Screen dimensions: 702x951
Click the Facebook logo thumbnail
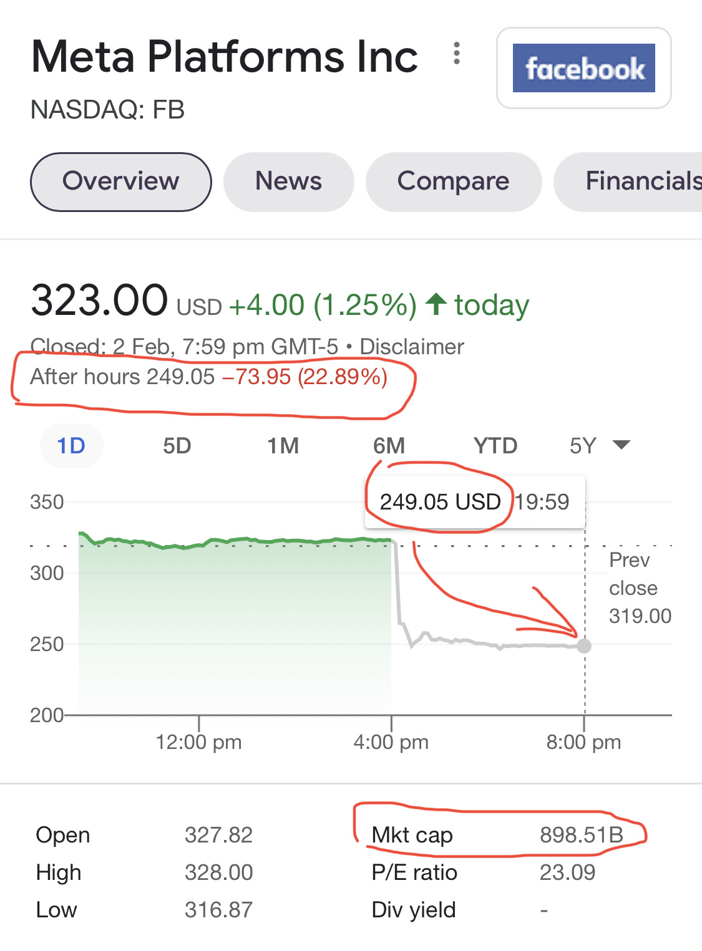pos(583,68)
